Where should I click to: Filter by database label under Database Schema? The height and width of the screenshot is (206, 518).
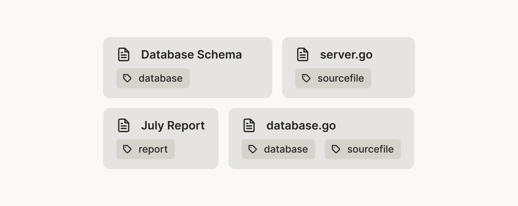point(161,78)
